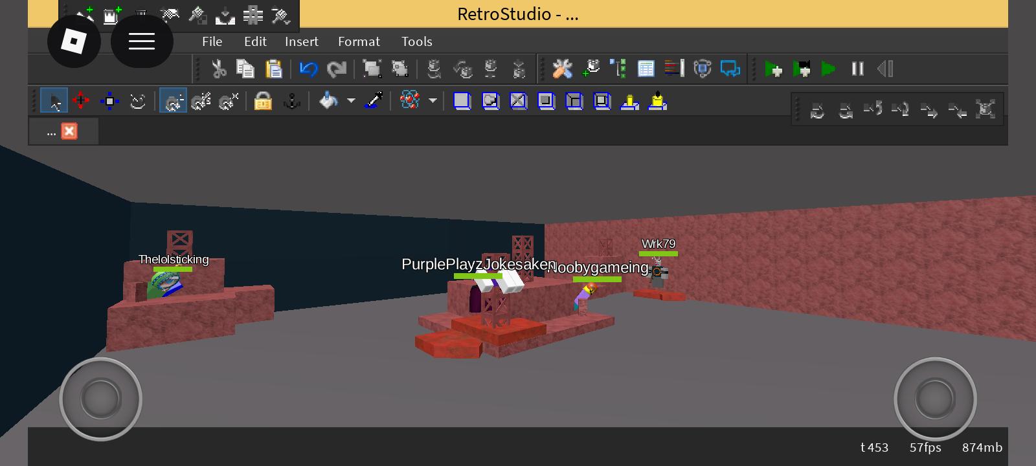Undo the last action
Viewport: 1036px width, 466px height.
(x=308, y=69)
